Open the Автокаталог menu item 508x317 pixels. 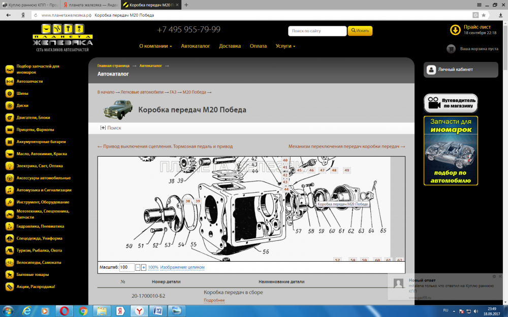point(196,46)
